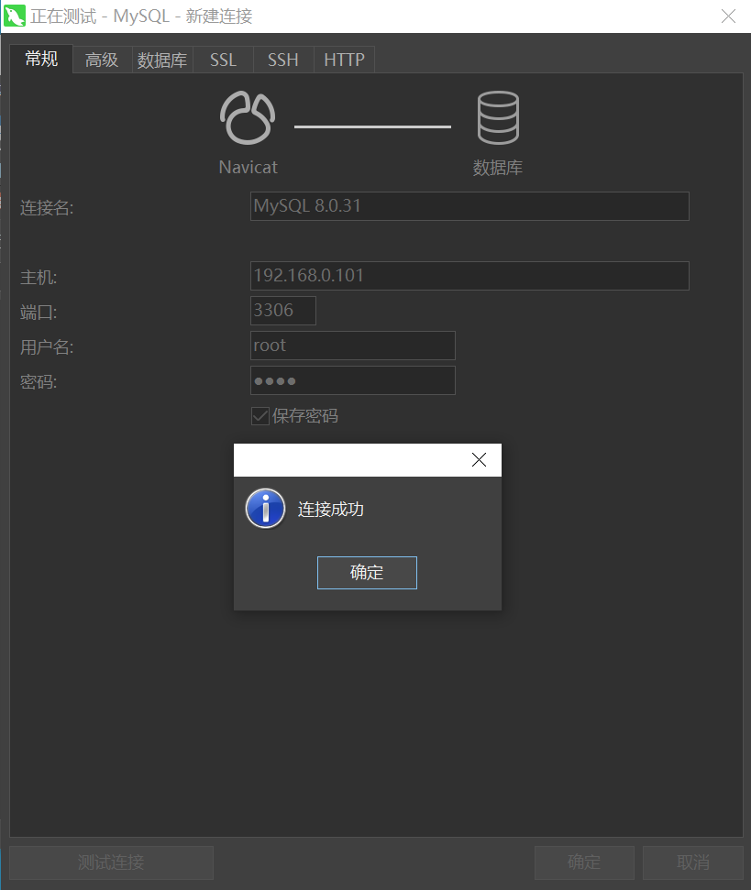
Task: Click the 连接名 input field
Action: coord(469,206)
